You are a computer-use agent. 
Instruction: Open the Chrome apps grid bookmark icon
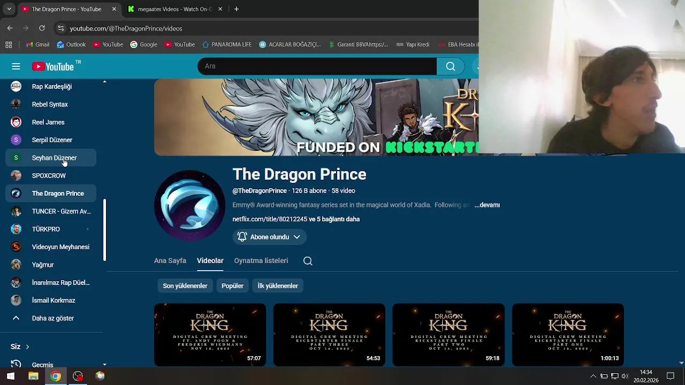click(9, 44)
